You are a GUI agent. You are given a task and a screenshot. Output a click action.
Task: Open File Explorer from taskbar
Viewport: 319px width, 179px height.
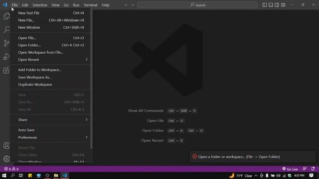(56, 176)
